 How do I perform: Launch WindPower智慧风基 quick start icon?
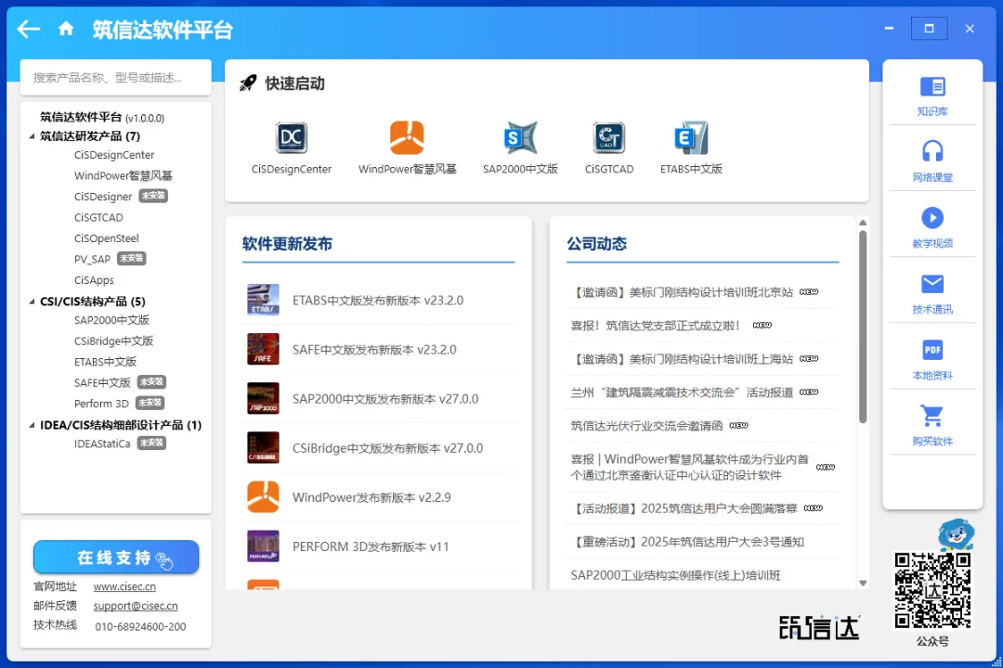[x=407, y=138]
